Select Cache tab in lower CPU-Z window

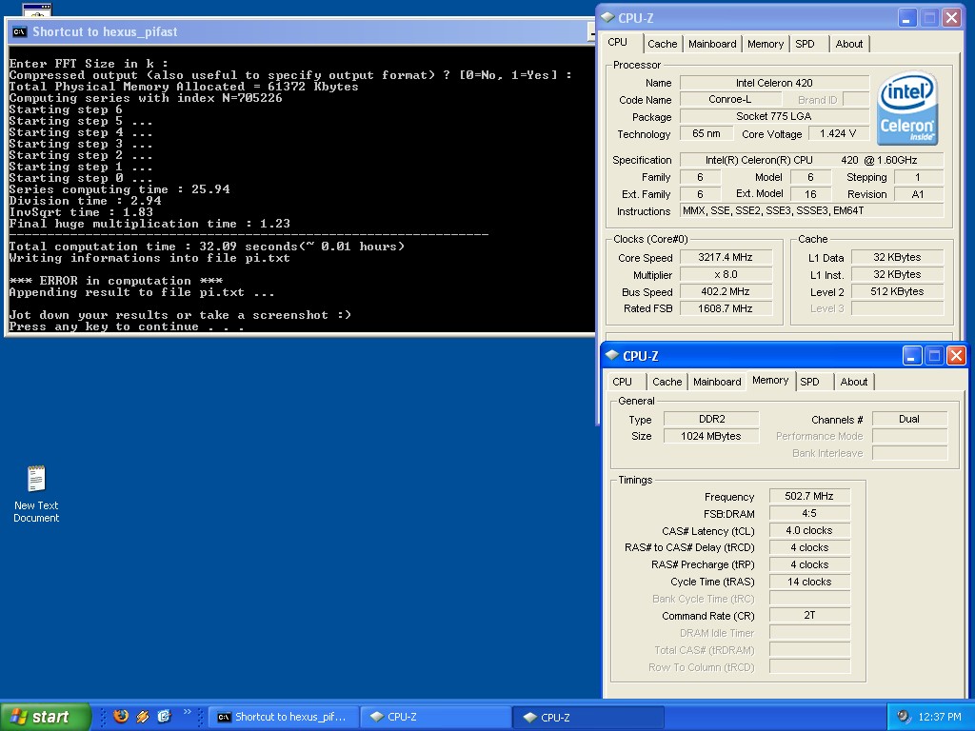[x=667, y=382]
